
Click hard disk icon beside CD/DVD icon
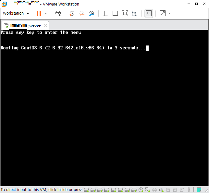tap(134, 190)
